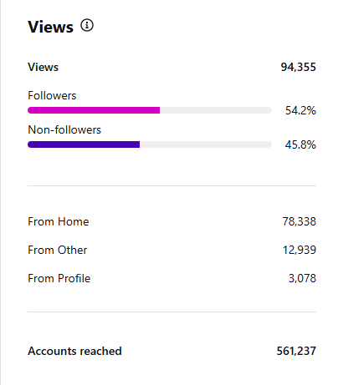Select the From Home row
This screenshot has height=385, width=343.
[171, 222]
